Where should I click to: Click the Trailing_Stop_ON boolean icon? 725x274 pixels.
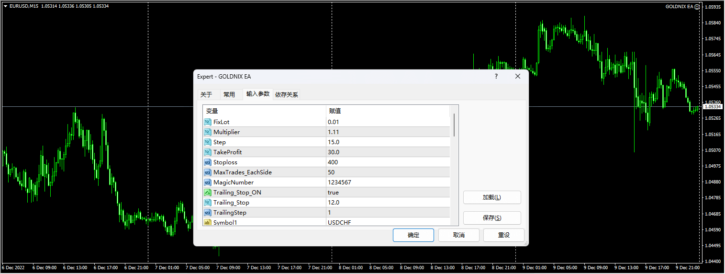click(208, 193)
